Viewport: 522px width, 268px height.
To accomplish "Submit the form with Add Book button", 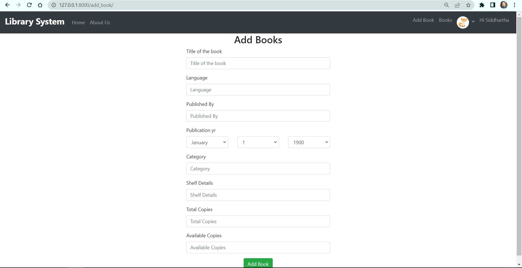I will click(258, 263).
